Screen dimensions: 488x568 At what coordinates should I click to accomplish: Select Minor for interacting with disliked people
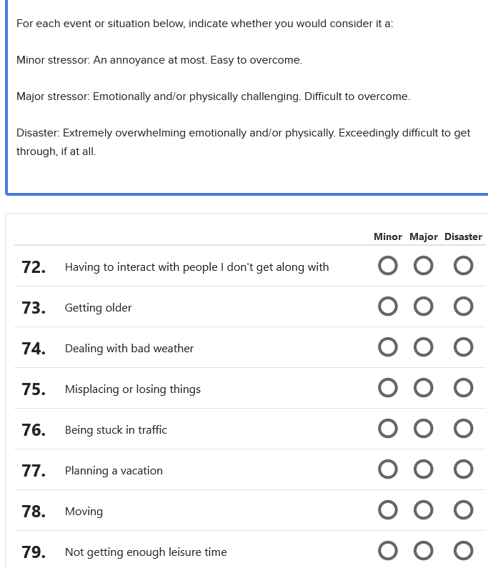(x=388, y=266)
